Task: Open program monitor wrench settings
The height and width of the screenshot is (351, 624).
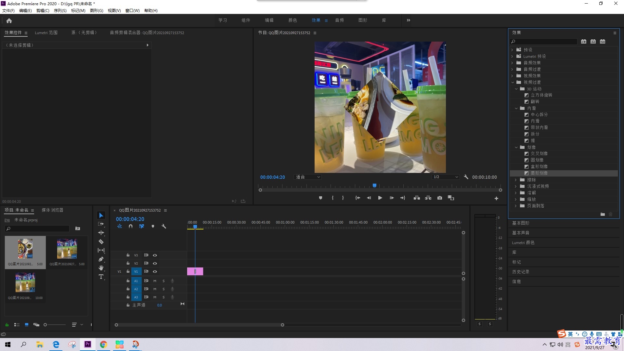Action: [466, 177]
